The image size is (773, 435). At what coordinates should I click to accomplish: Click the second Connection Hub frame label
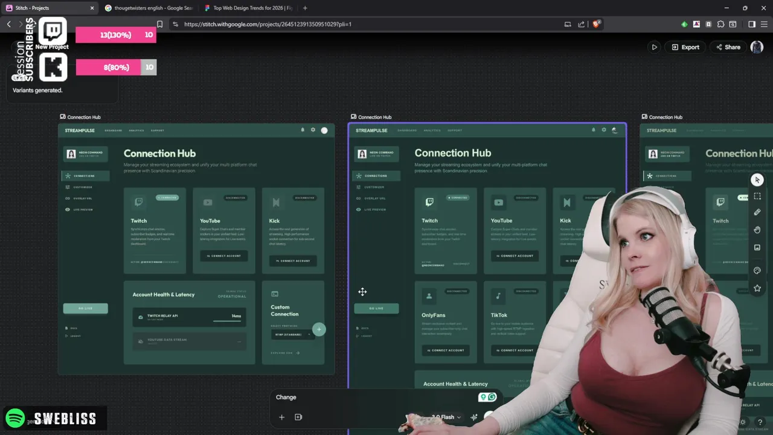(371, 117)
